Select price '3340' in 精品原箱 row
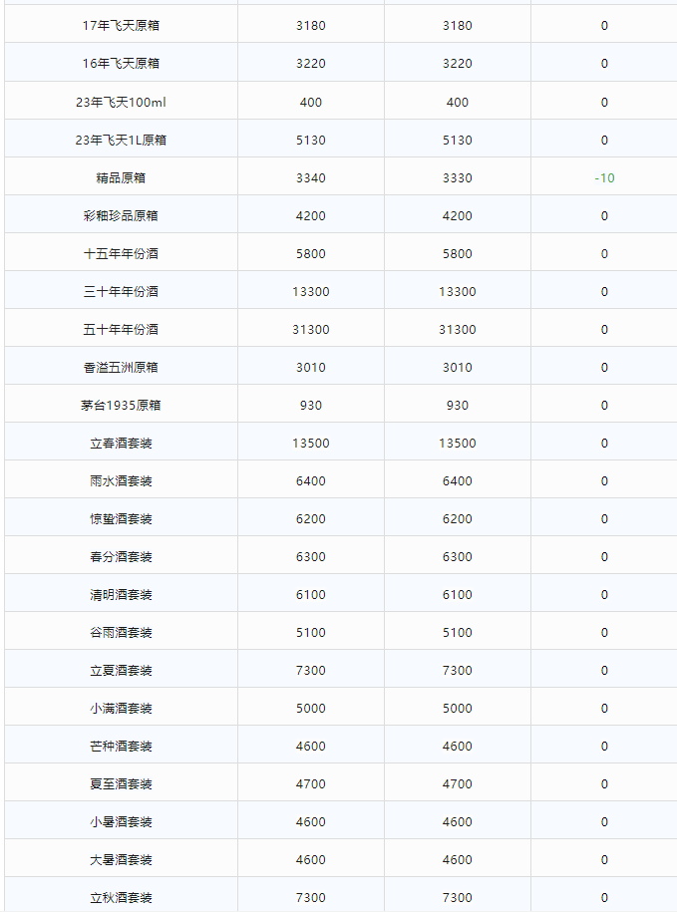 (311, 178)
